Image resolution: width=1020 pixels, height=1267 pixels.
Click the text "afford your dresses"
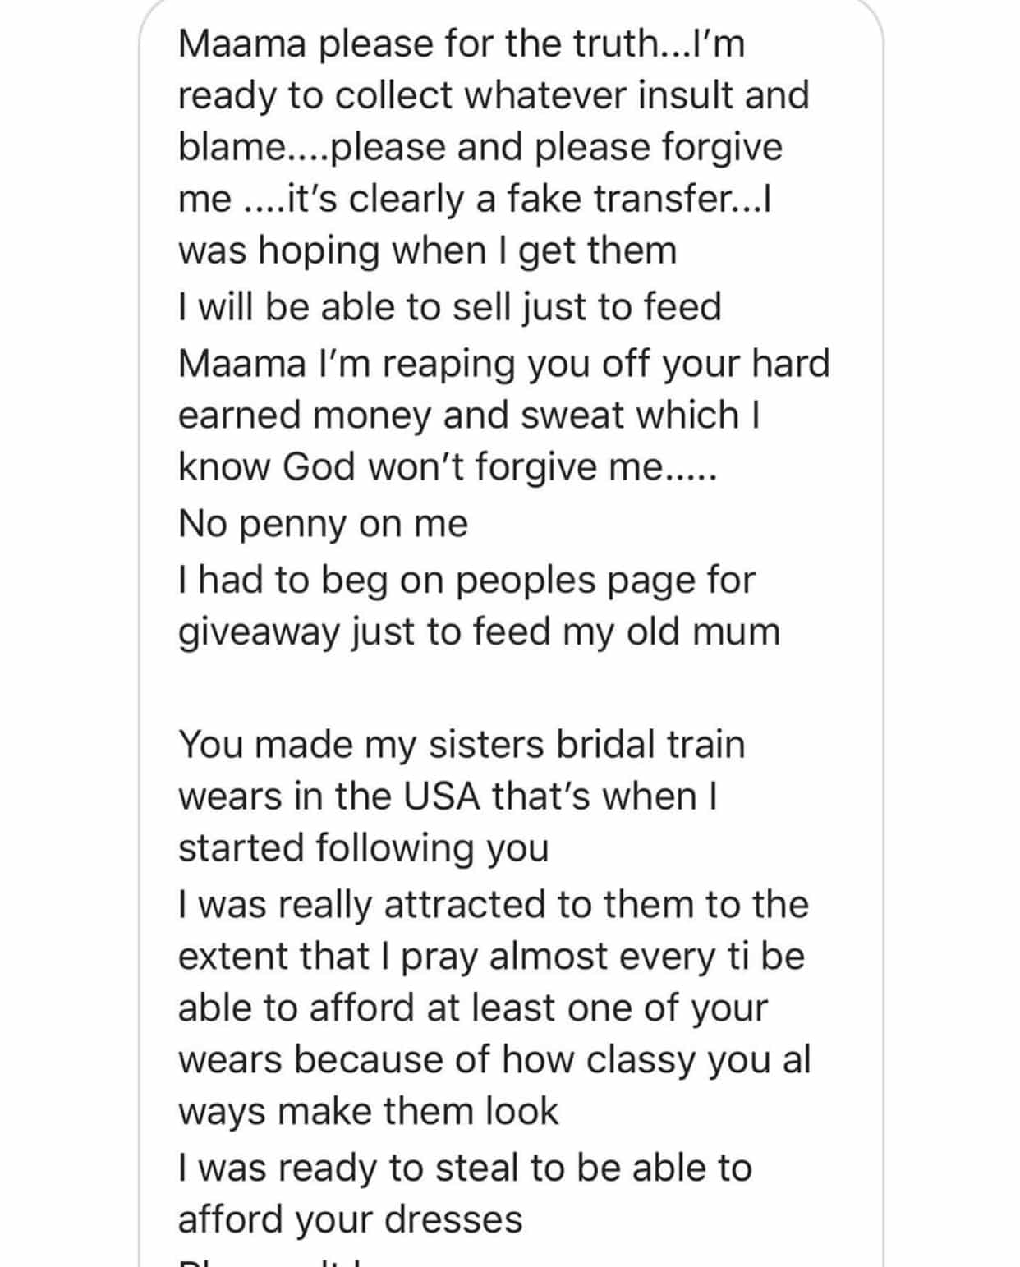[350, 1219]
